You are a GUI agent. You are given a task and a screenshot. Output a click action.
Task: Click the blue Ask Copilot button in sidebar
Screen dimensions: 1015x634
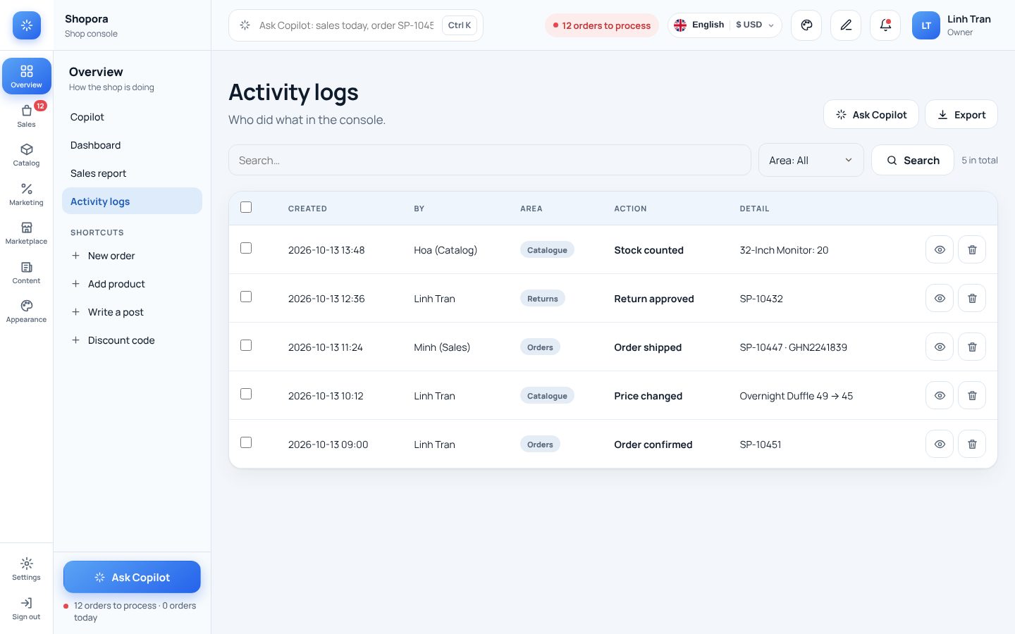point(132,577)
